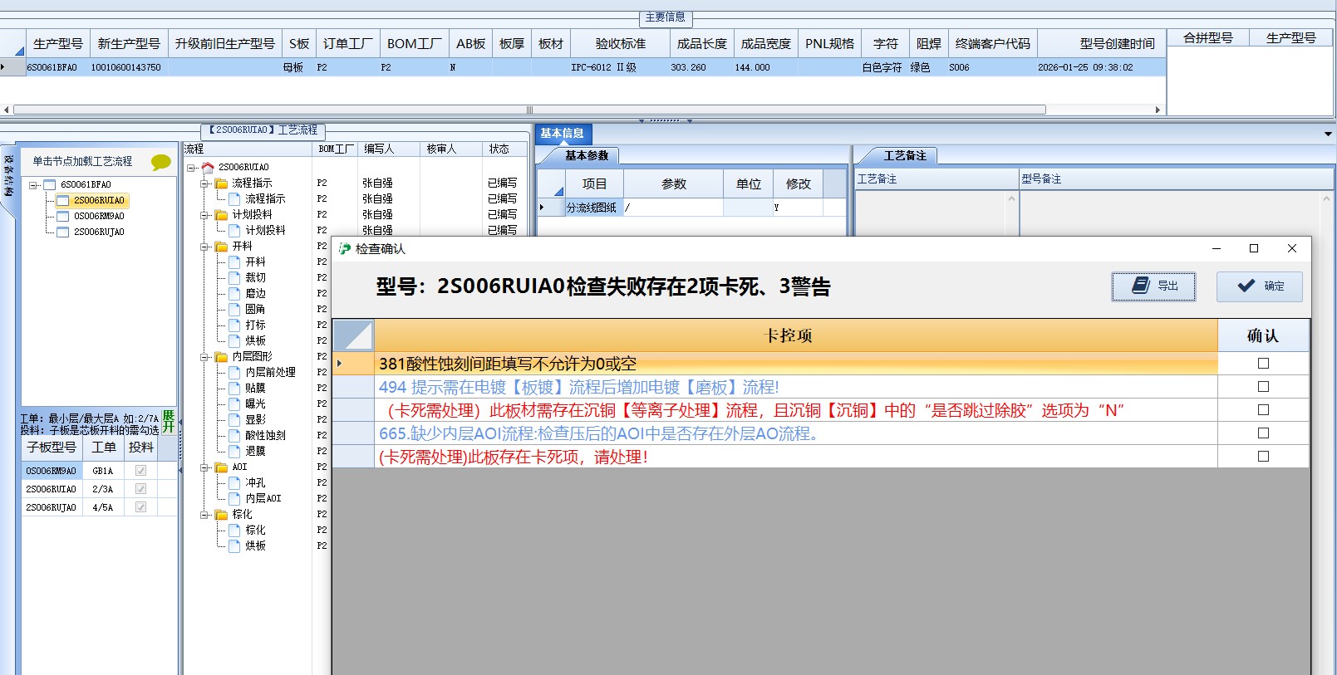The height and width of the screenshot is (675, 1337).
Task: Toggle 投料 checkbox for 2S006RUIA0 row
Action: tap(140, 489)
